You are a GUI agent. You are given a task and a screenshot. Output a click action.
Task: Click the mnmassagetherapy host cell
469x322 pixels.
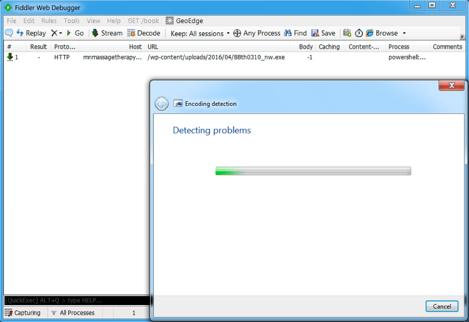point(113,57)
